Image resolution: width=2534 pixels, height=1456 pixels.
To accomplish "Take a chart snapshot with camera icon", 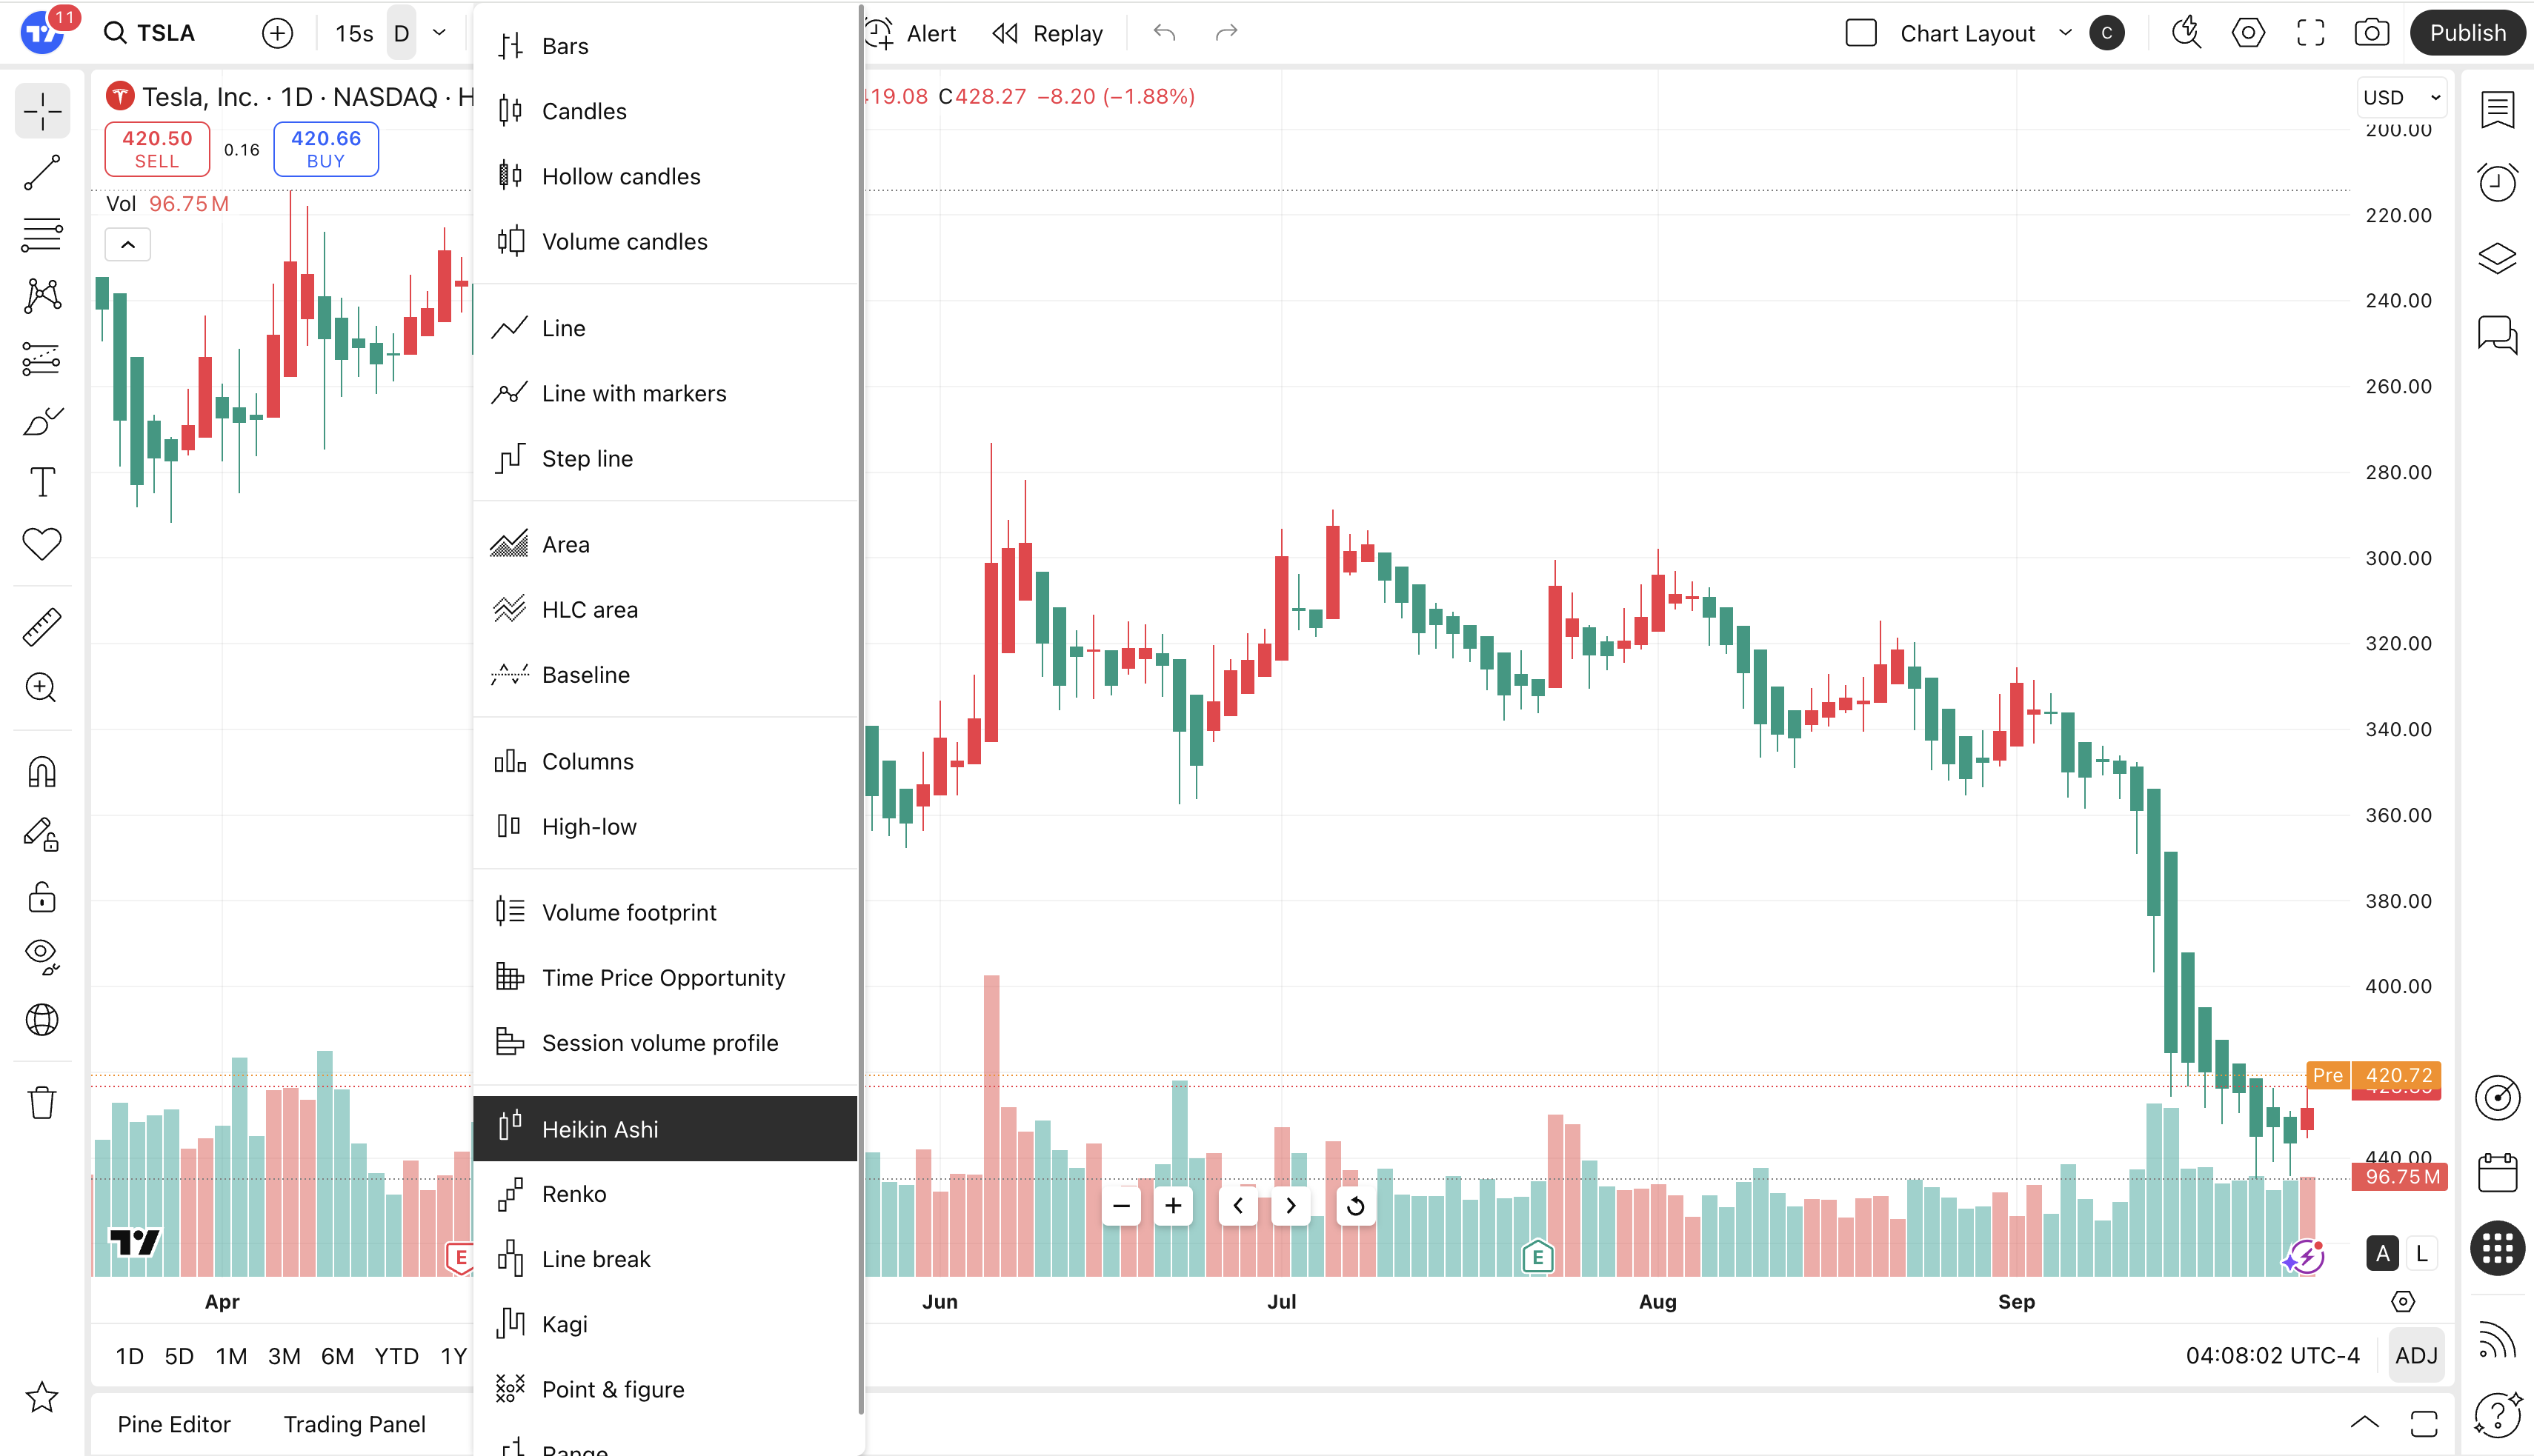I will tap(2371, 33).
